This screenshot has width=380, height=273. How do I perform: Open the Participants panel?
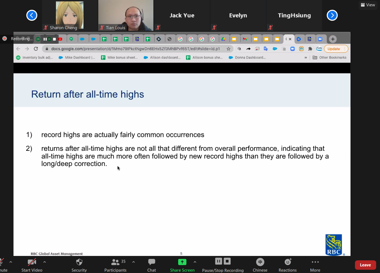(x=115, y=265)
